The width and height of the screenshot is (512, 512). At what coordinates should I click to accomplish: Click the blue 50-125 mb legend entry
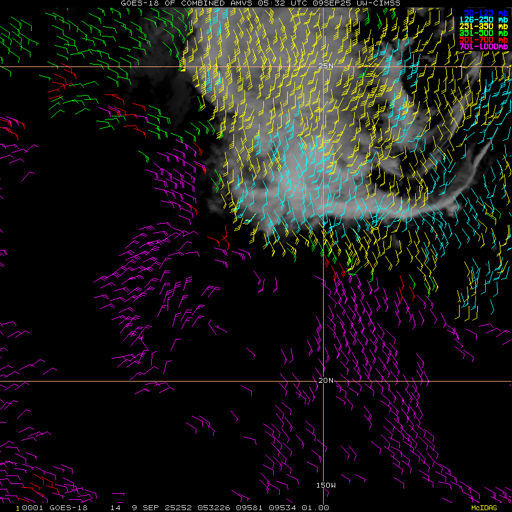click(485, 12)
